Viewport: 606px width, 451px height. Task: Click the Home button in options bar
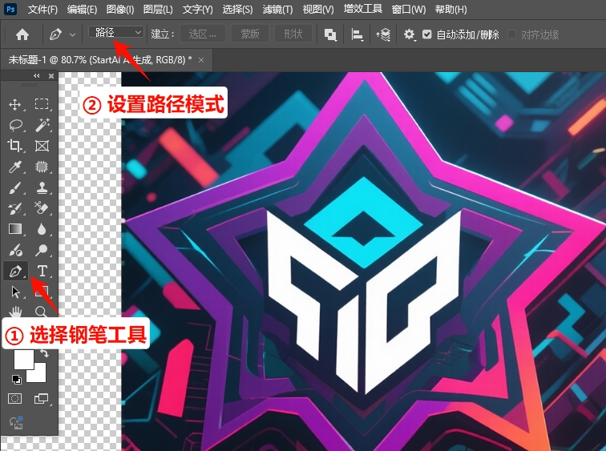pos(22,34)
